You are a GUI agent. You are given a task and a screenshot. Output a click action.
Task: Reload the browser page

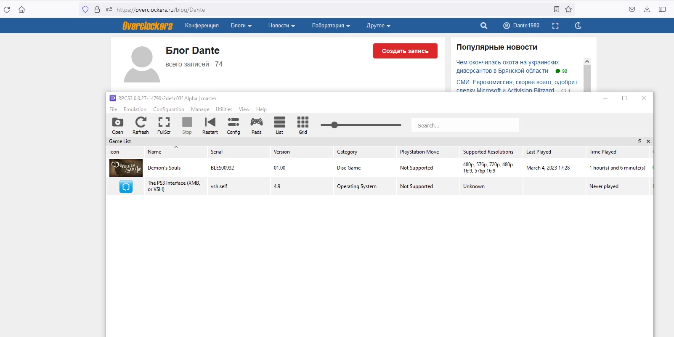[x=7, y=9]
